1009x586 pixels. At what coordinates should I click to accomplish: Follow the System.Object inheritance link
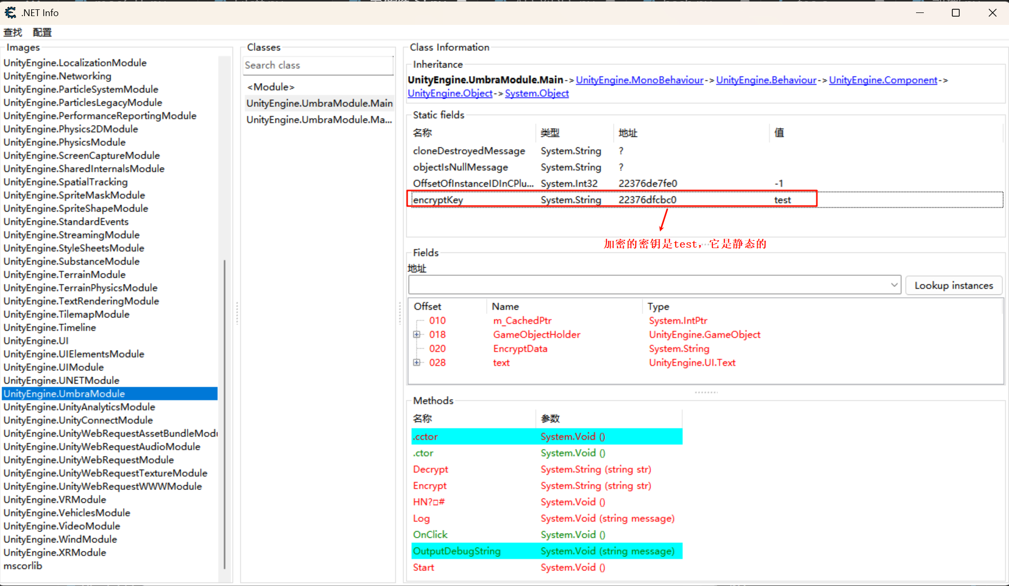pos(536,93)
